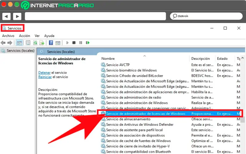The image size is (246, 154).
Task: Open the Acción menu
Action: [x=25, y=36]
